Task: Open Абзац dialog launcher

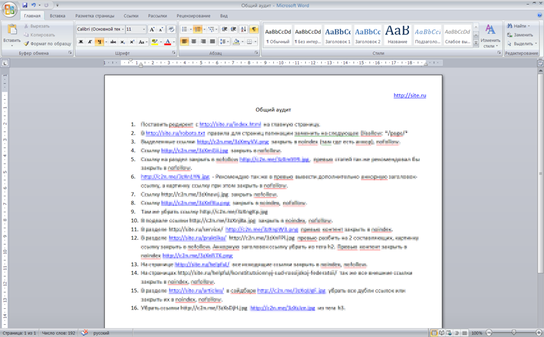Action: pyautogui.click(x=257, y=52)
